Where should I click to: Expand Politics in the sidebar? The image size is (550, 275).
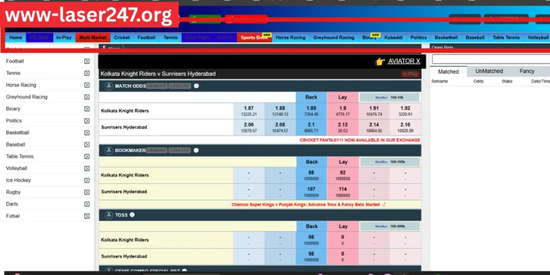(87, 121)
